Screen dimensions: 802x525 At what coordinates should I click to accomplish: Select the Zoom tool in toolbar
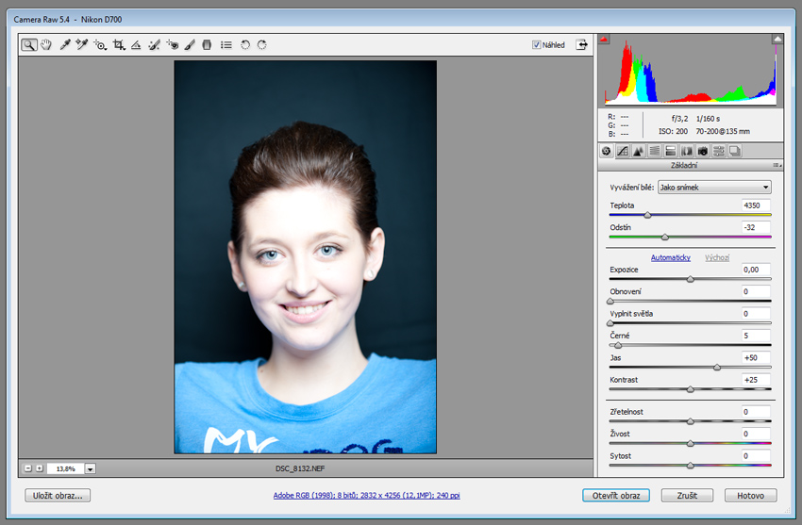pos(30,44)
